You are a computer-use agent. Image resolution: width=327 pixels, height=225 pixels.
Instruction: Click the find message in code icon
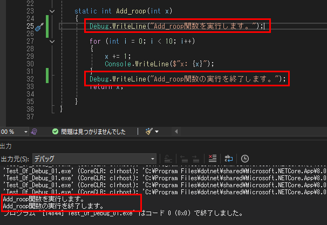point(168,158)
